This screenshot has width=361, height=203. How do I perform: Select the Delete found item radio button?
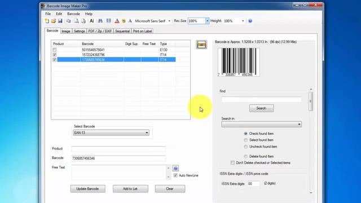[246, 156]
